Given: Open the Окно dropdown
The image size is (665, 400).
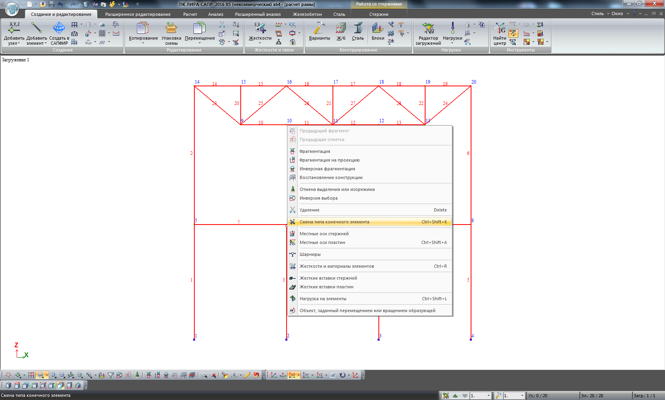Looking at the screenshot, I should pyautogui.click(x=620, y=13).
